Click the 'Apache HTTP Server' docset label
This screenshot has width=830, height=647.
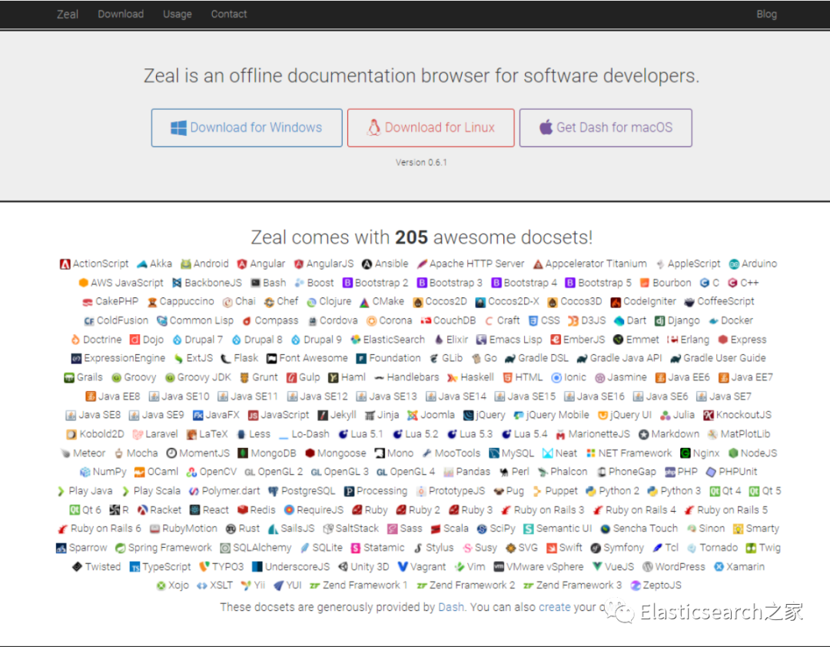click(x=477, y=264)
